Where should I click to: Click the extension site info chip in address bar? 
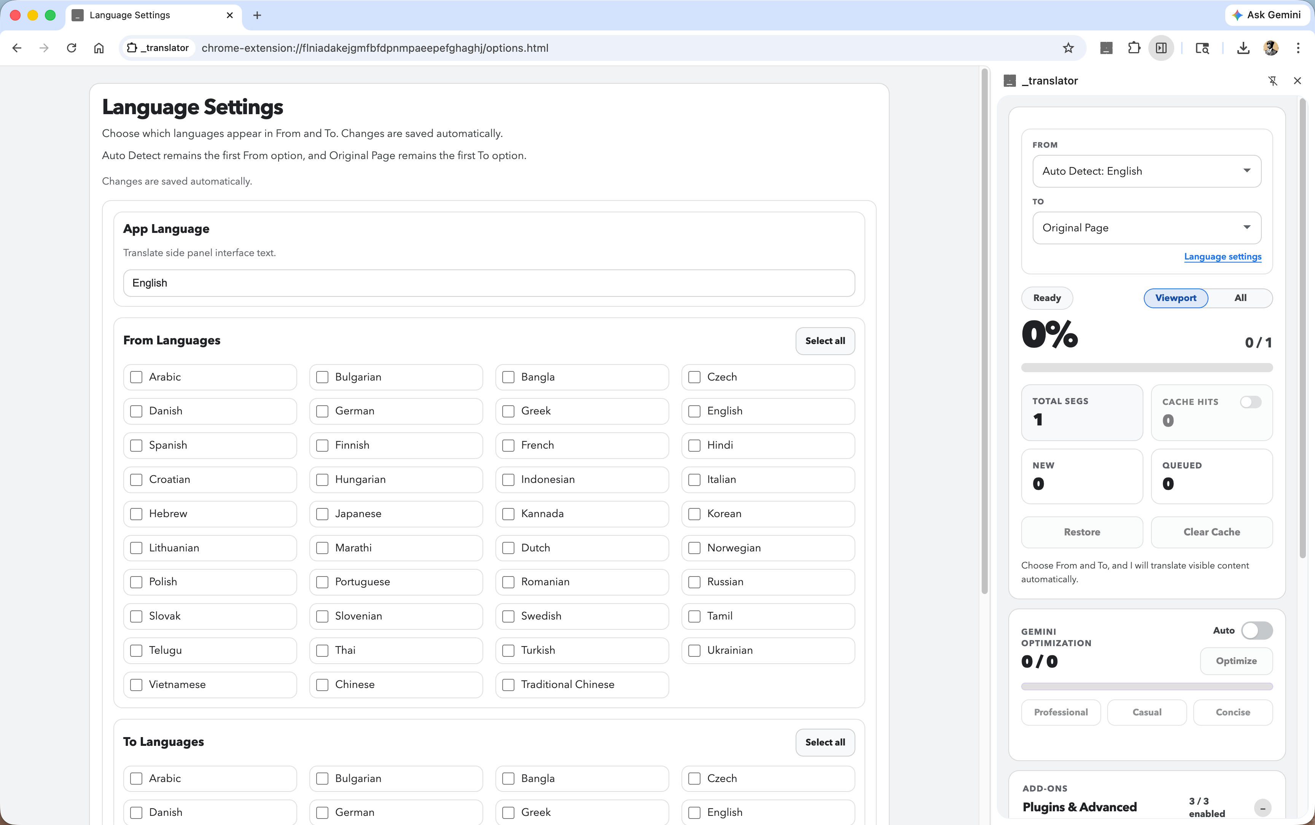pyautogui.click(x=158, y=48)
